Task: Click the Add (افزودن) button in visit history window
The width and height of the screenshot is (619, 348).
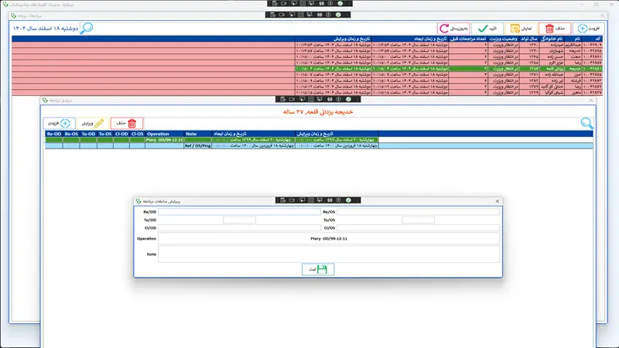Action: click(x=59, y=123)
